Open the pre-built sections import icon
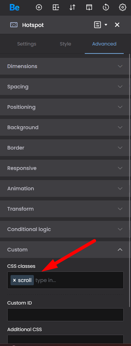 pyautogui.click(x=89, y=8)
